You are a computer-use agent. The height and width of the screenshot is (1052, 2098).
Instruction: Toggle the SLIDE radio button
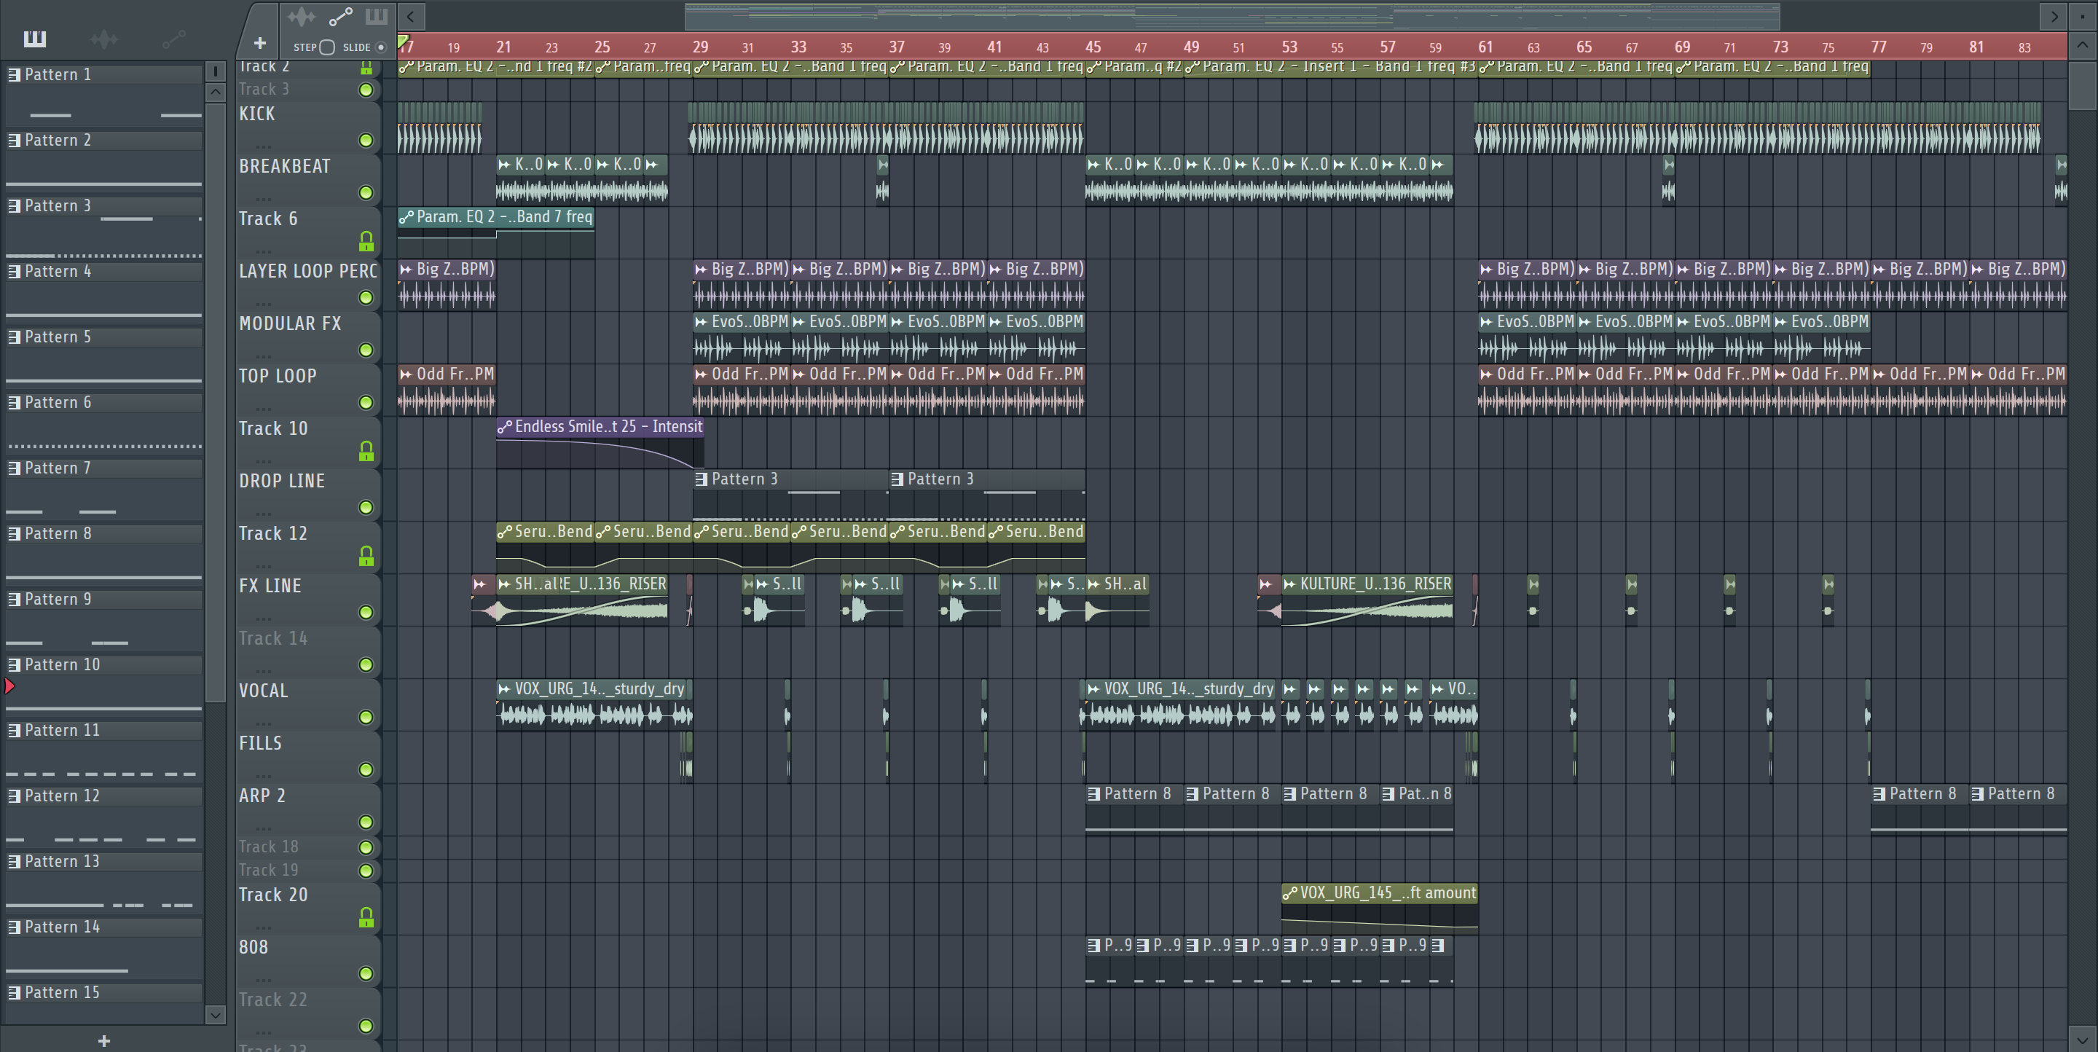pos(380,47)
